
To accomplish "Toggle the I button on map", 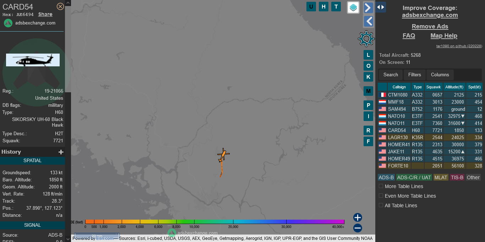I will pos(368,116).
